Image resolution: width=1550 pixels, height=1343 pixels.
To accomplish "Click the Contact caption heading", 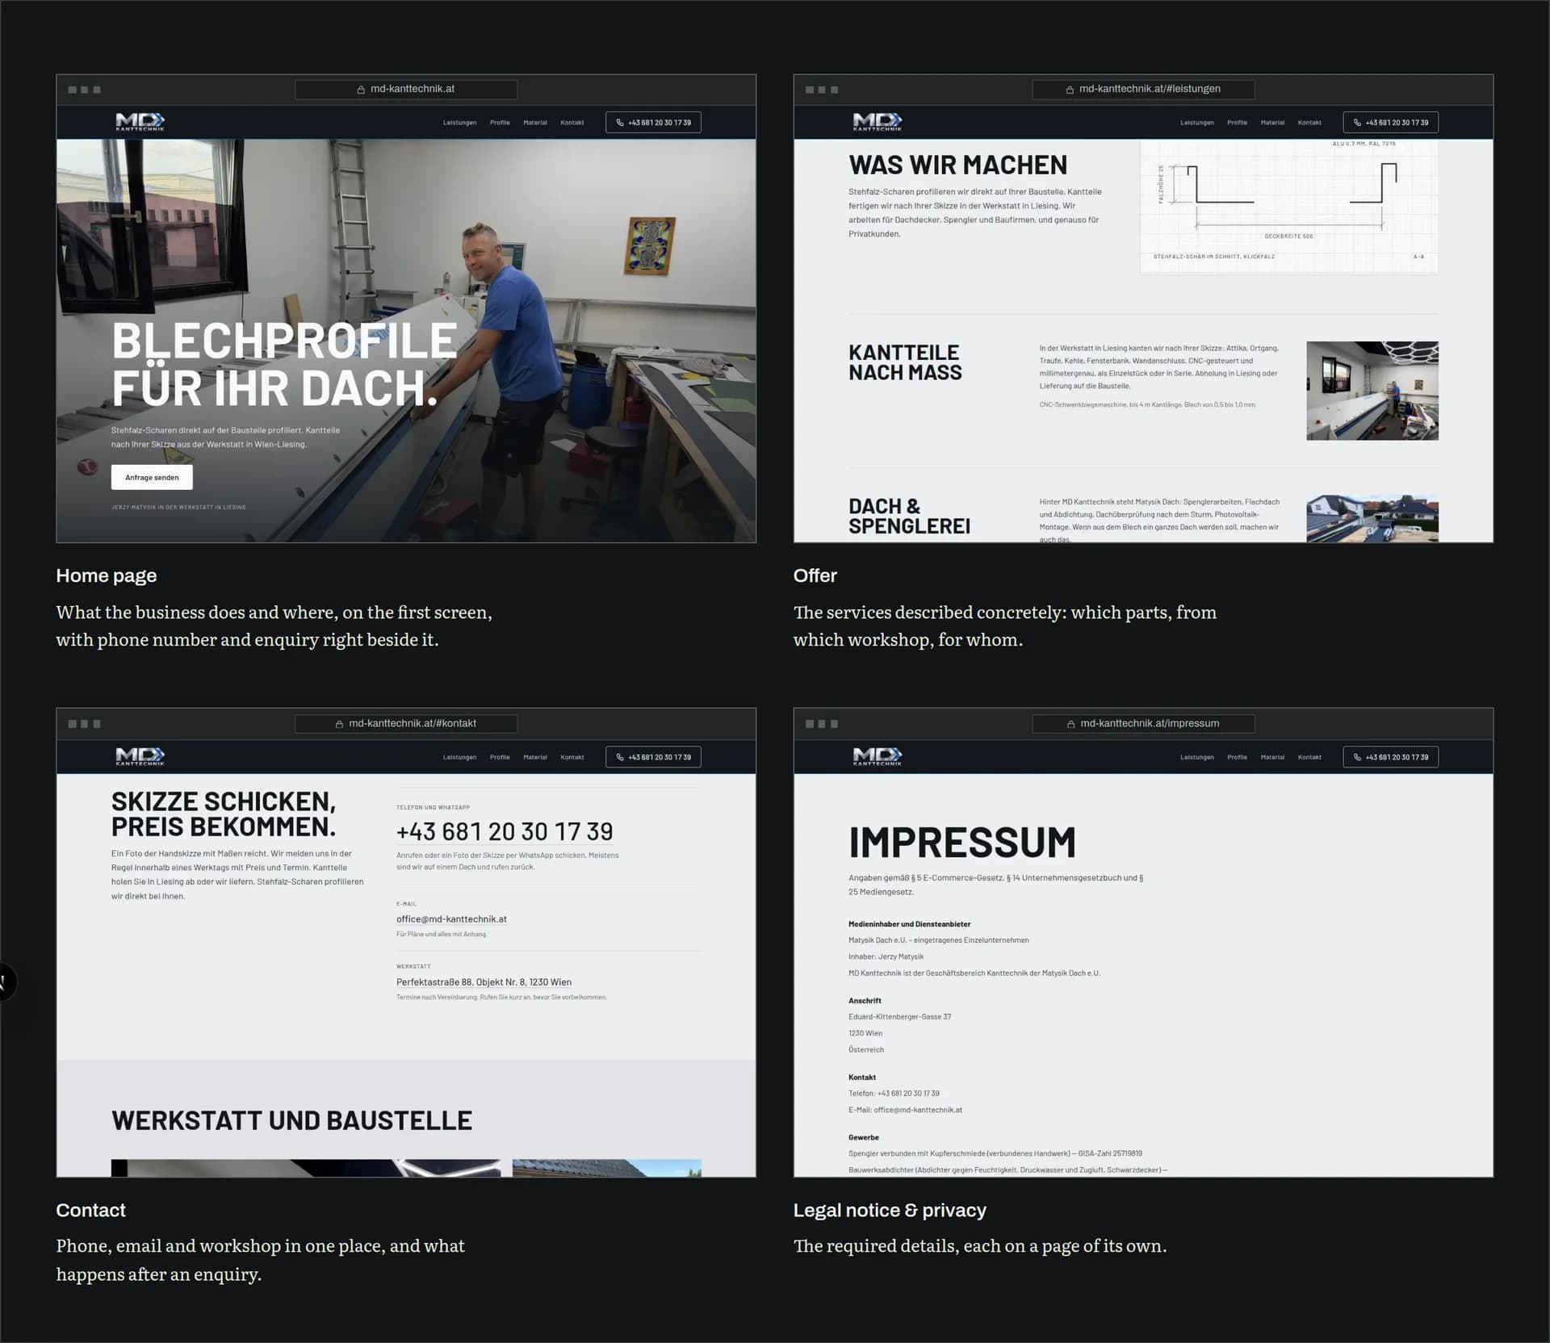I will pos(90,1210).
